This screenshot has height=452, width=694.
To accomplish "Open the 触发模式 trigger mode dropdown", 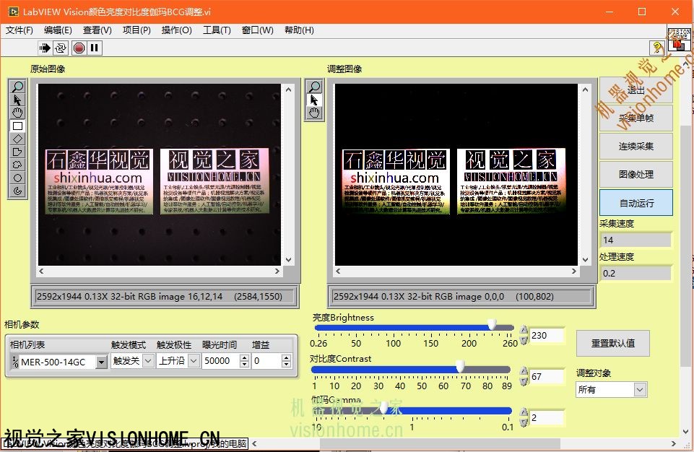I will [149, 361].
